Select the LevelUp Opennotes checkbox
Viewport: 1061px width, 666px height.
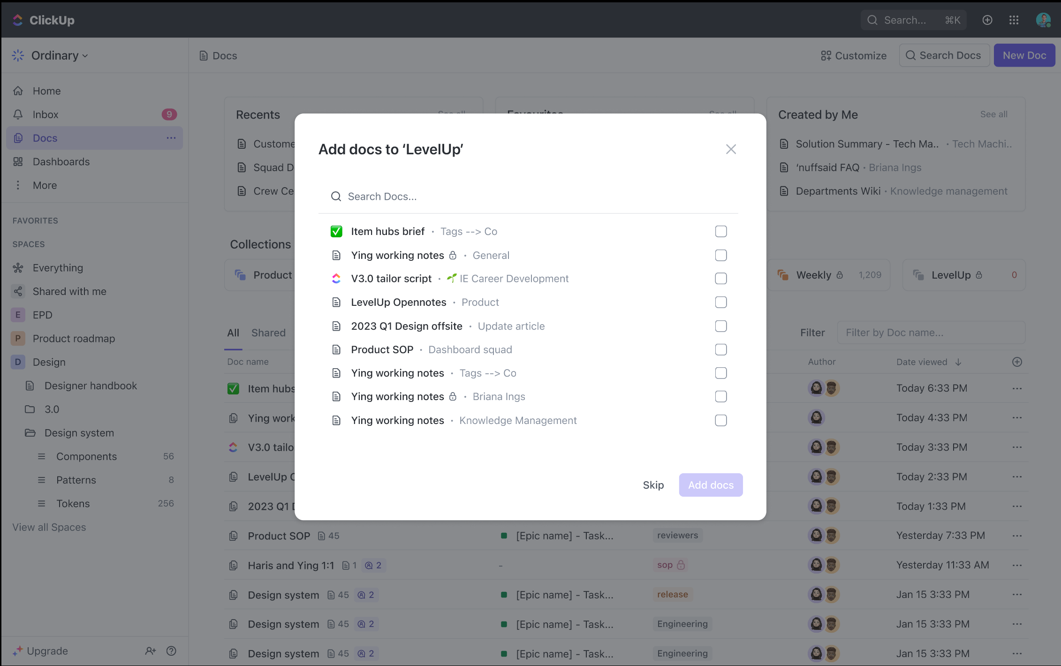[721, 302]
